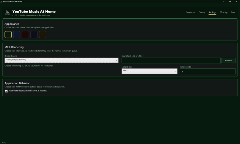Go to the Burn tab
This screenshot has width=240, height=144.
233,12
